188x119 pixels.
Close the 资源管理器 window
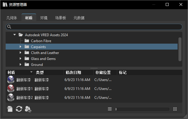pos(181,4)
